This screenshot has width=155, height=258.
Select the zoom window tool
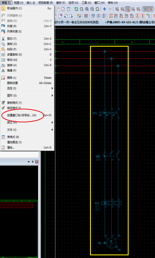click(82, 9)
